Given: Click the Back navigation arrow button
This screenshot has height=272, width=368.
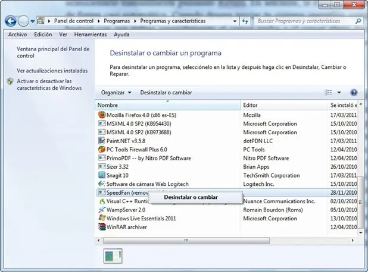Looking at the screenshot, I should [x=11, y=21].
